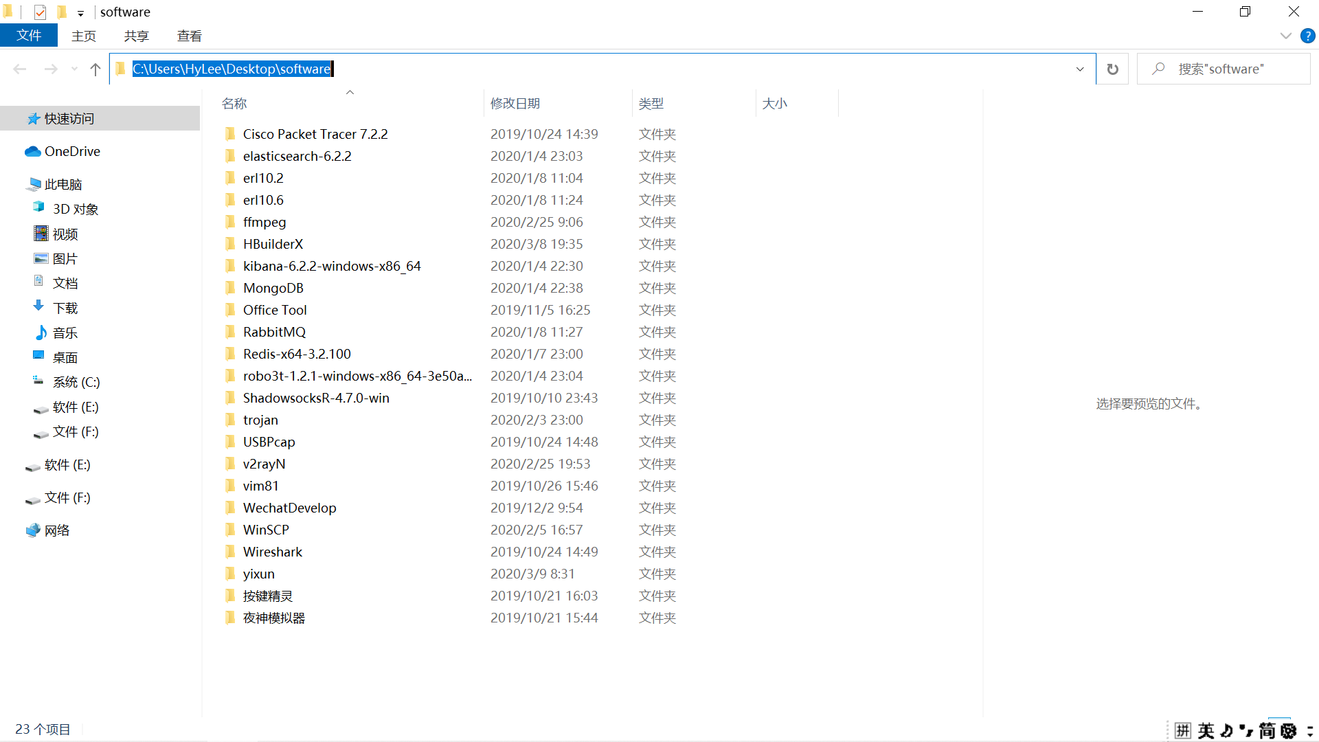Click the network icon for 网络
Image resolution: width=1319 pixels, height=742 pixels.
click(x=32, y=530)
